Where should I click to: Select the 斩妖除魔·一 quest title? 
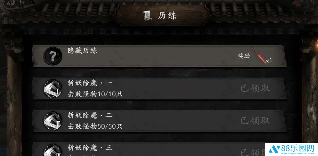click(x=90, y=83)
